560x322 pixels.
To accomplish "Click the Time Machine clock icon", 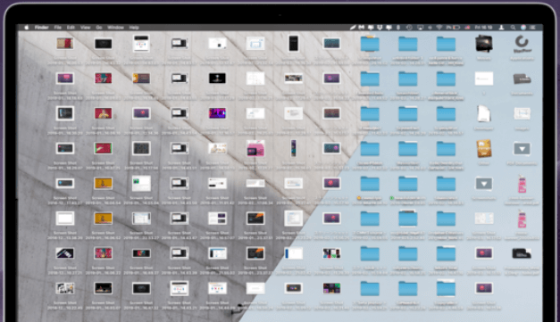I will tap(409, 28).
